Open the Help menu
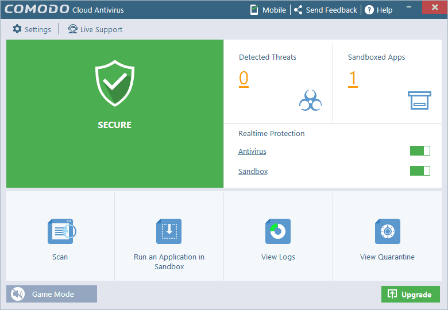448x310 pixels. click(x=379, y=10)
